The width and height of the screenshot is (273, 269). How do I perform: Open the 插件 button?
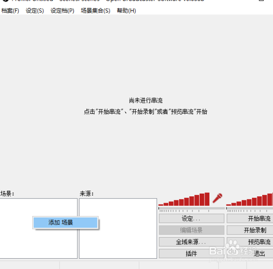point(192,253)
